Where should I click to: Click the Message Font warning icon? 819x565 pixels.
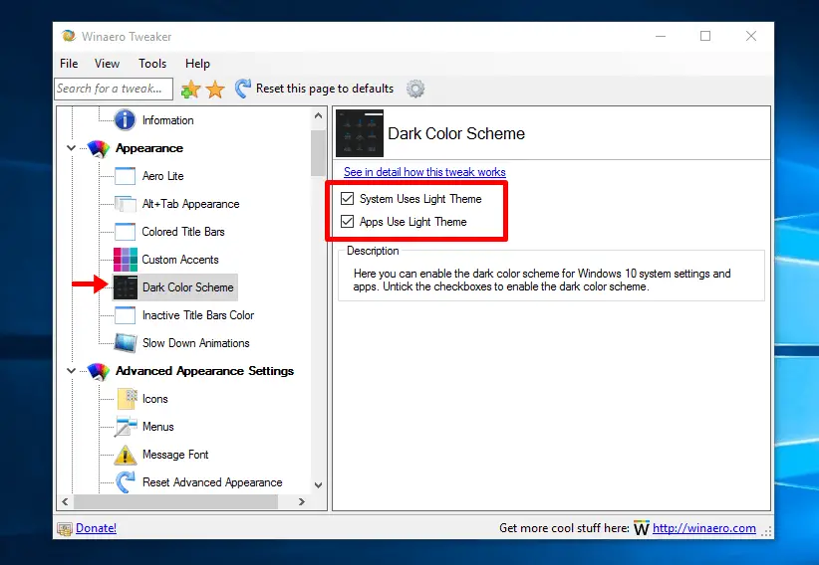pos(126,455)
